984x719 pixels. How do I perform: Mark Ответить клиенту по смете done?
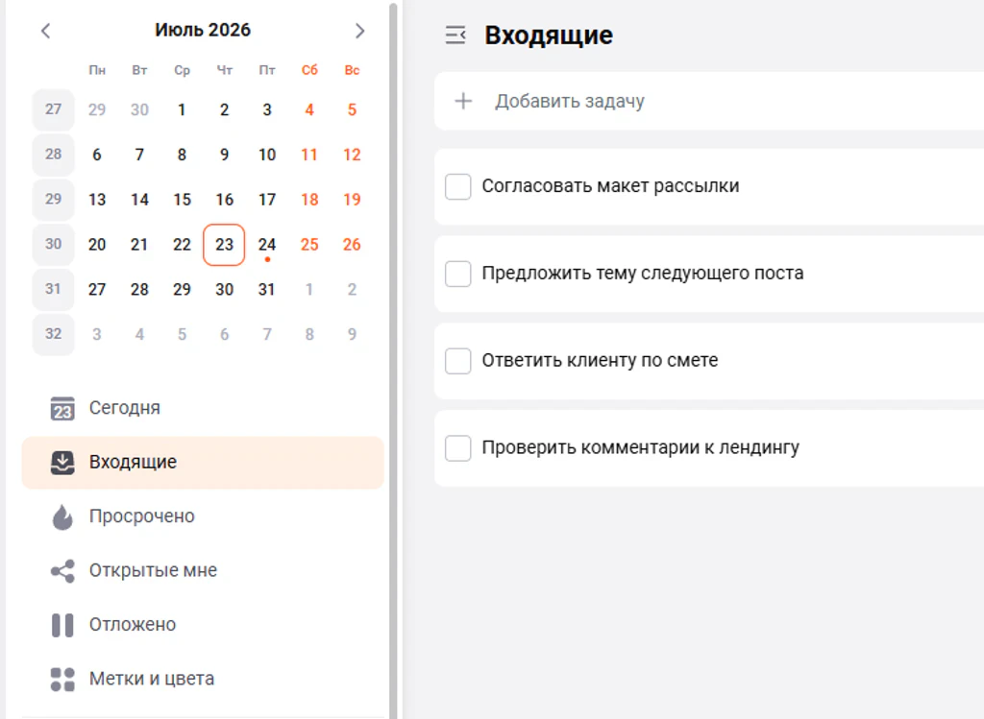click(x=458, y=361)
